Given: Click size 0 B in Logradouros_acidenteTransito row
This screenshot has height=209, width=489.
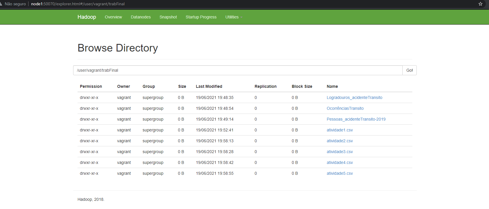Looking at the screenshot, I should (x=181, y=97).
